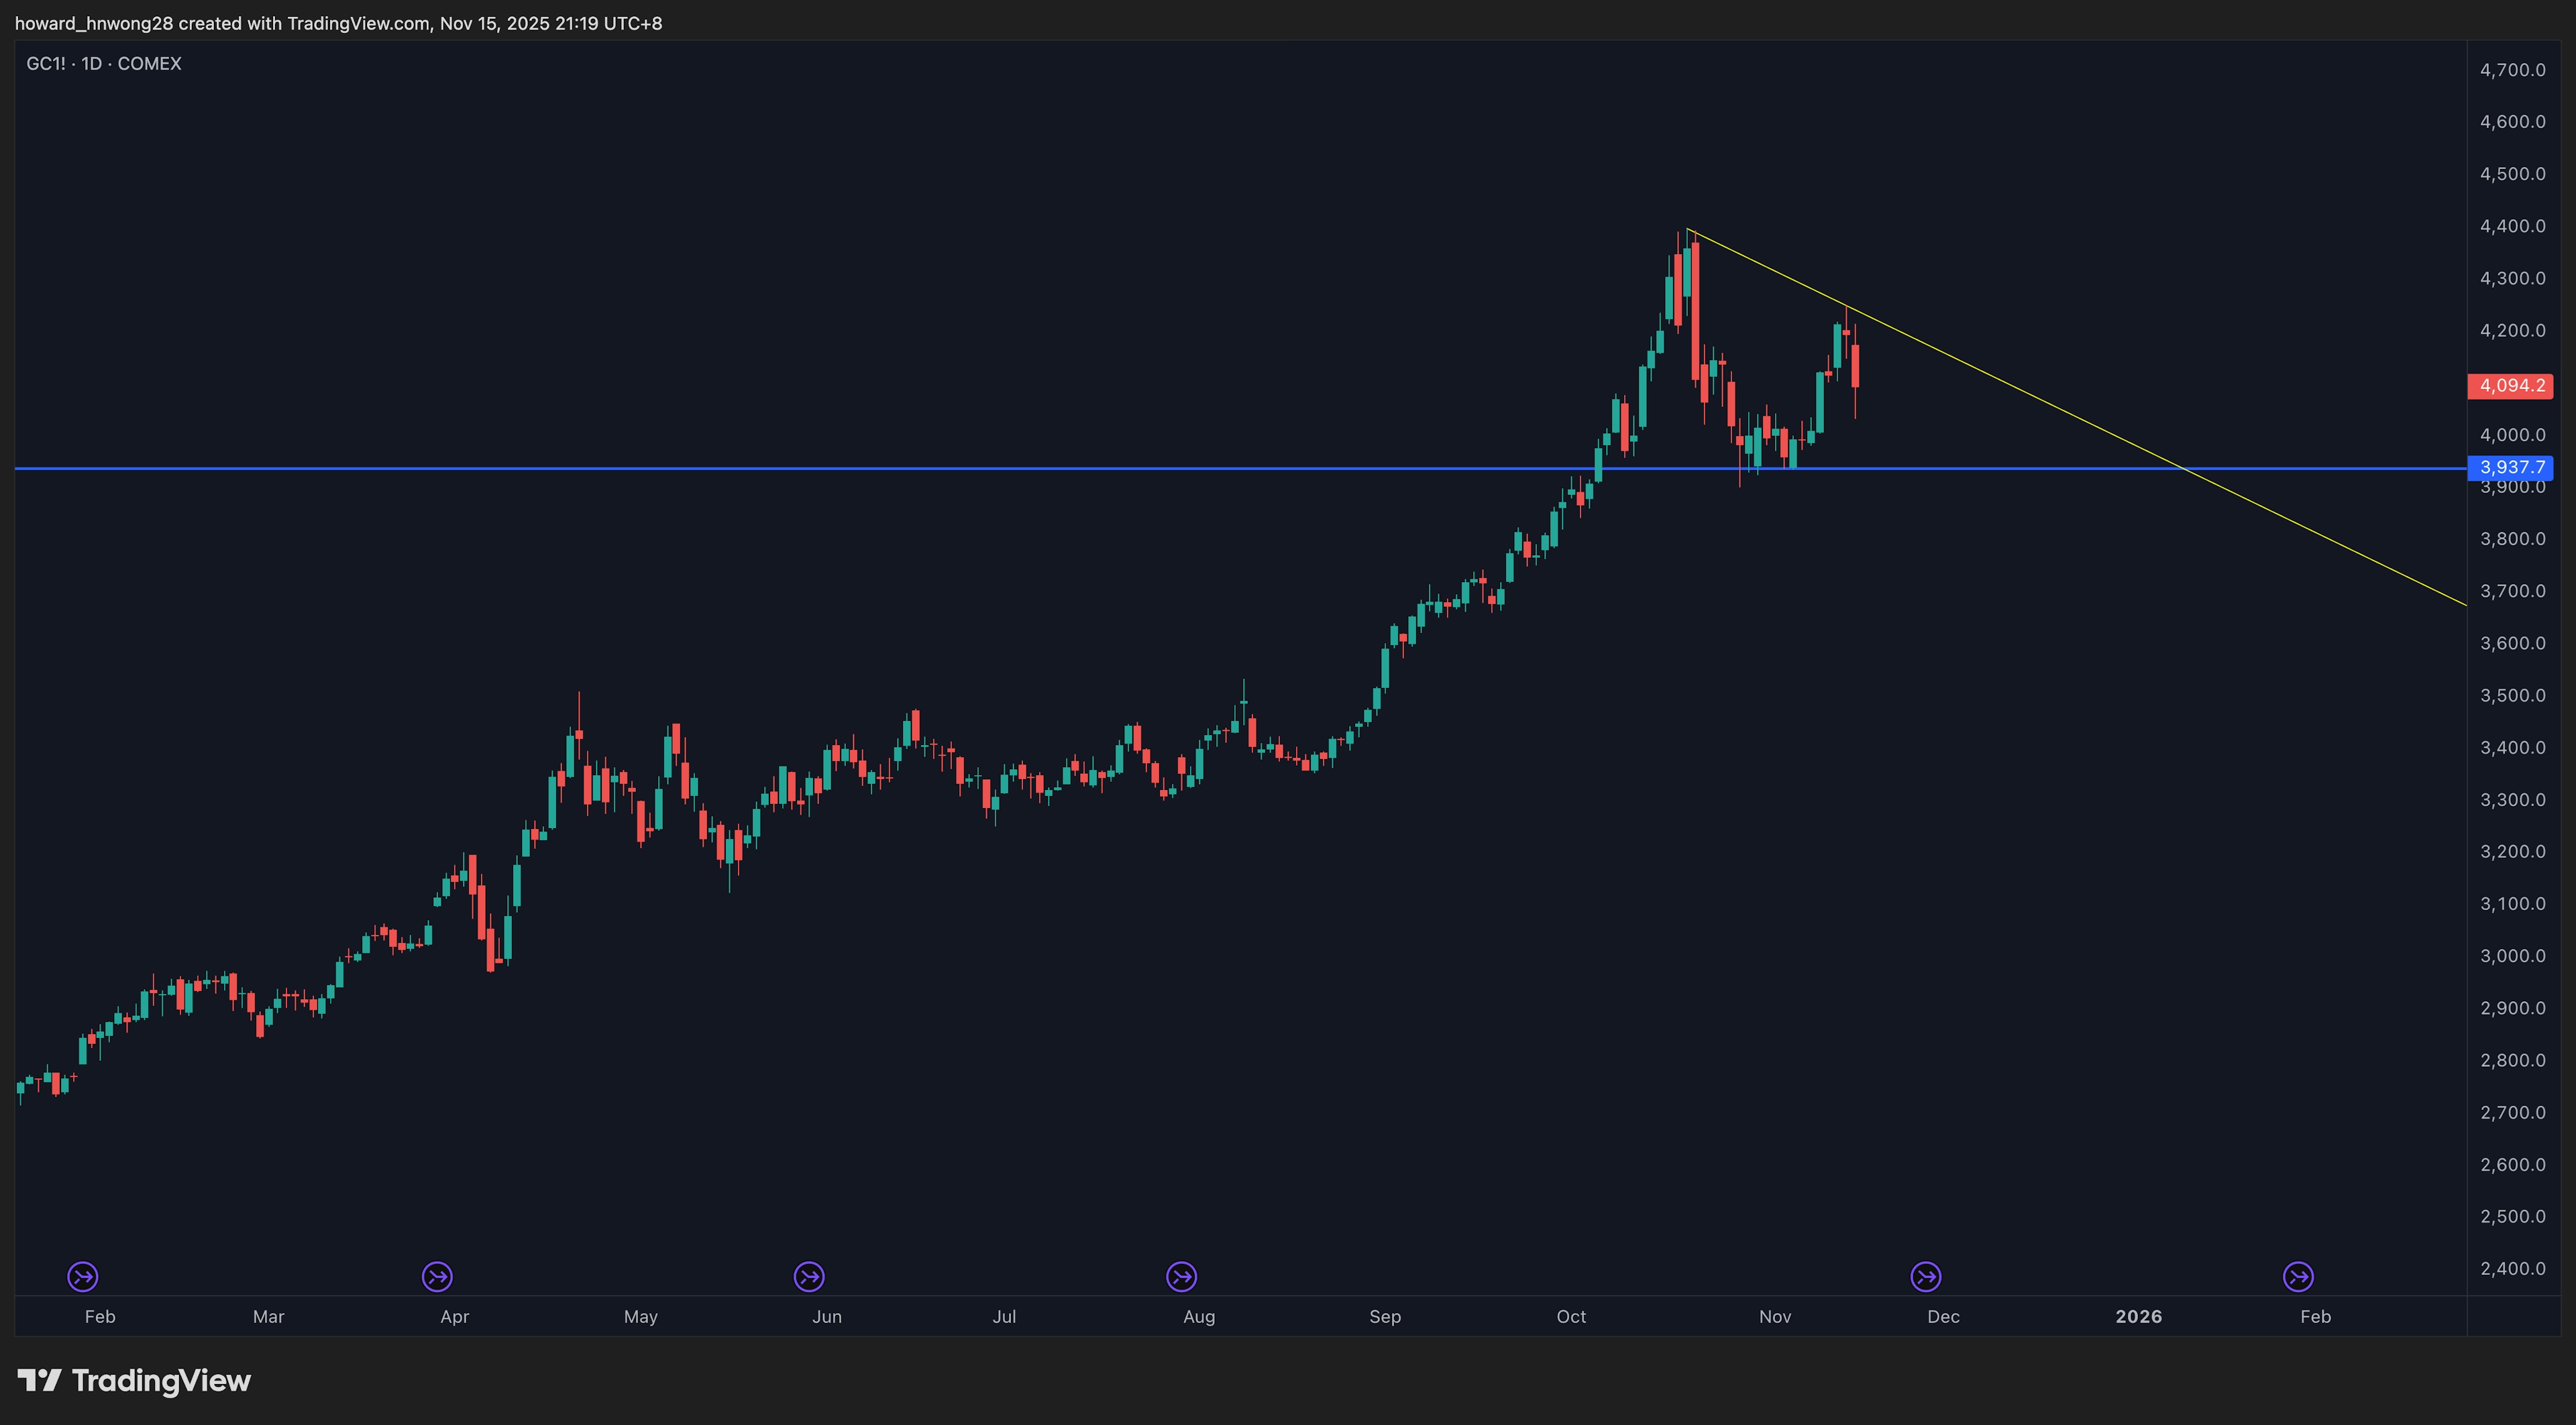Image resolution: width=2576 pixels, height=1425 pixels.
Task: Click the 3,000.0 price scale label
Action: (x=2512, y=956)
